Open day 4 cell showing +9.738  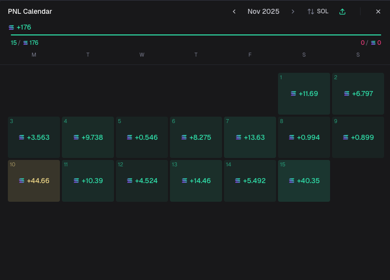[x=88, y=137]
